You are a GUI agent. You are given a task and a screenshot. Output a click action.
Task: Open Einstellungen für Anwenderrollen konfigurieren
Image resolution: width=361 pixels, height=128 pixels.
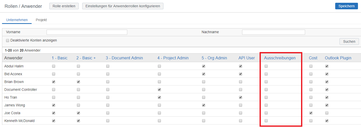pos(123,6)
